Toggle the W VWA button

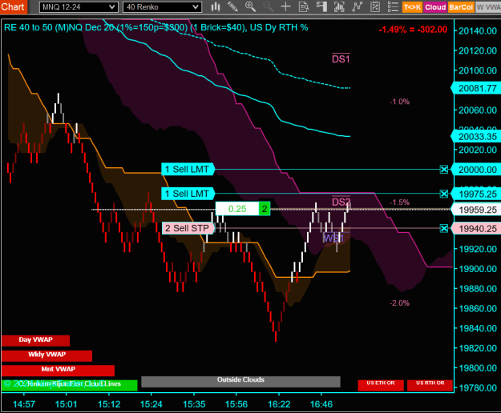(488, 7)
